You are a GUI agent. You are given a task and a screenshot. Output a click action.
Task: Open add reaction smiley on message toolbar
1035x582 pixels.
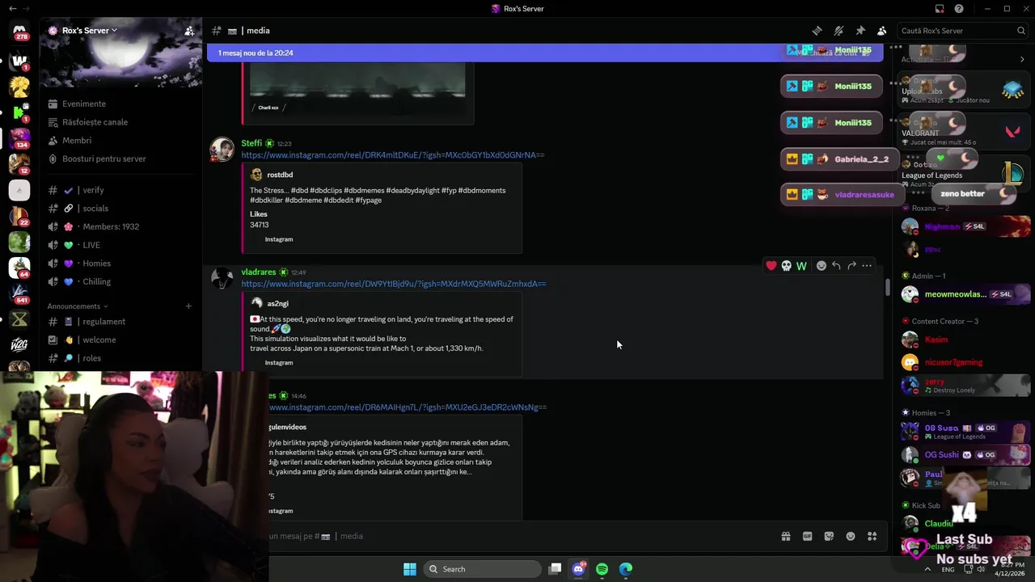822,266
